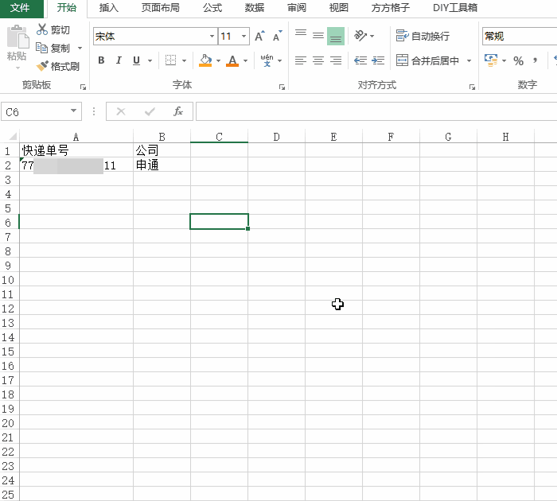Toggle underline formatting

tap(136, 60)
